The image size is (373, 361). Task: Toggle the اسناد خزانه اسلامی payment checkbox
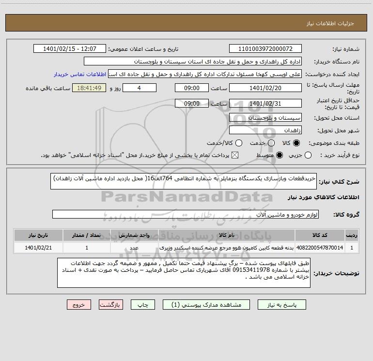point(235,155)
